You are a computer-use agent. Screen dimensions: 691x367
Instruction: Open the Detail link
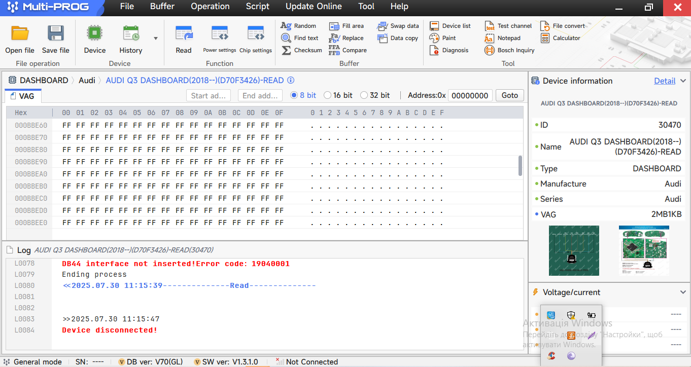665,81
